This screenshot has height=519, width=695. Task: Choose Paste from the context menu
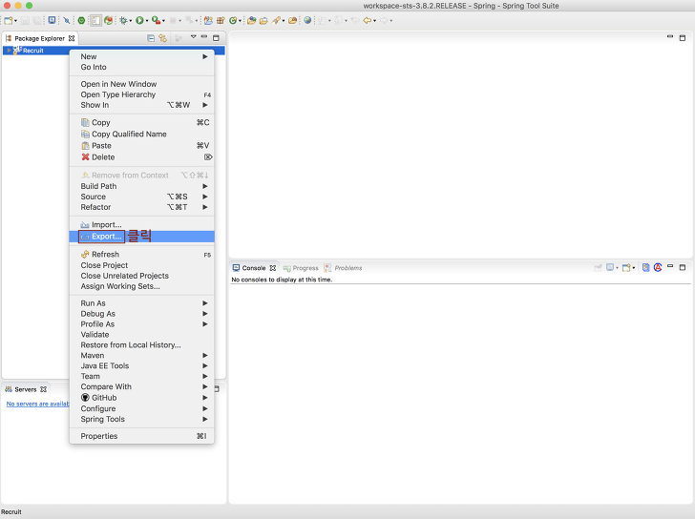click(x=142, y=146)
